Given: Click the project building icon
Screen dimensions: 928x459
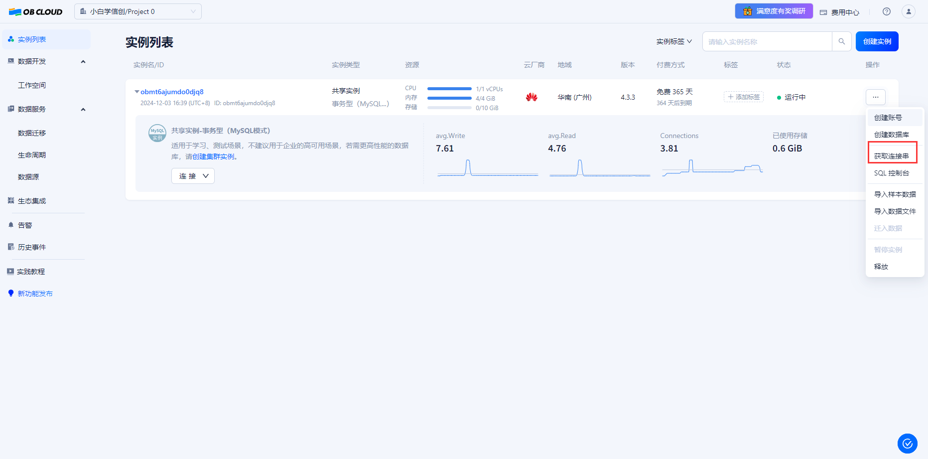Looking at the screenshot, I should click(x=83, y=11).
